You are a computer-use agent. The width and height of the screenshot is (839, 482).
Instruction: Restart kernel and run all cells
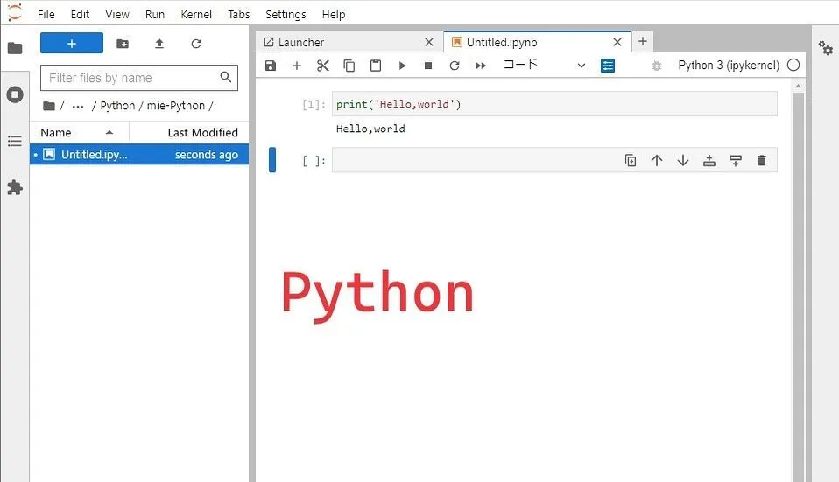tap(481, 66)
